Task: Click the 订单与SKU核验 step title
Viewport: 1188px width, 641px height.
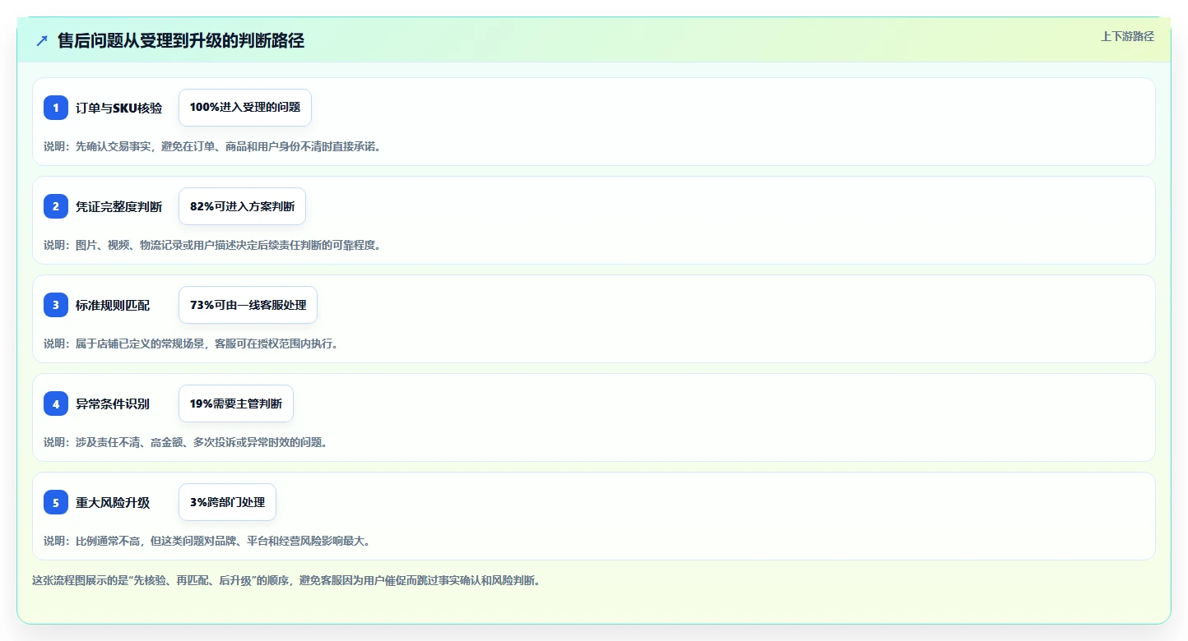Action: coord(119,108)
